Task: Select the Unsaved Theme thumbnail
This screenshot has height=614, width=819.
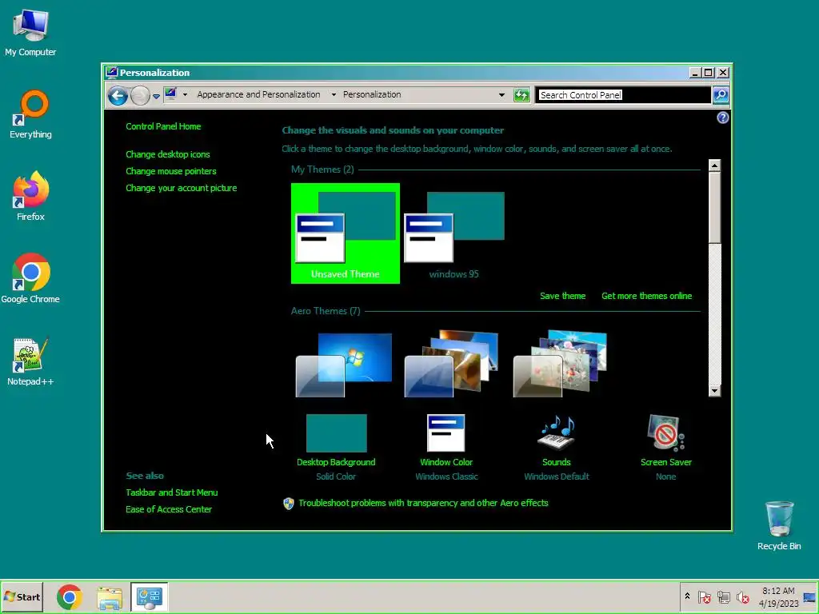Action: [346, 233]
